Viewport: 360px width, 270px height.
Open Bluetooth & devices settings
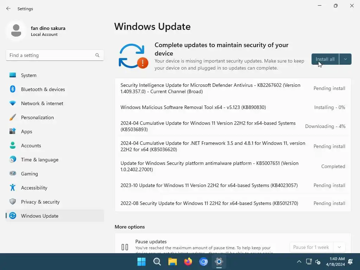coord(55,89)
